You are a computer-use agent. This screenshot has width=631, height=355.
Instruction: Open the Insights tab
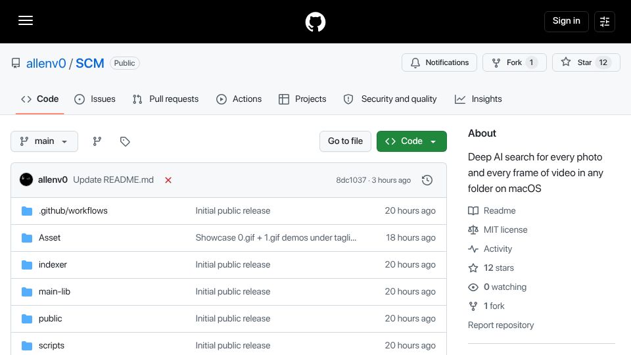(478, 99)
